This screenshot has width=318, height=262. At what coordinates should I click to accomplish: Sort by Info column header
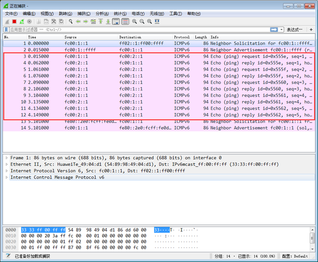[x=262, y=37]
